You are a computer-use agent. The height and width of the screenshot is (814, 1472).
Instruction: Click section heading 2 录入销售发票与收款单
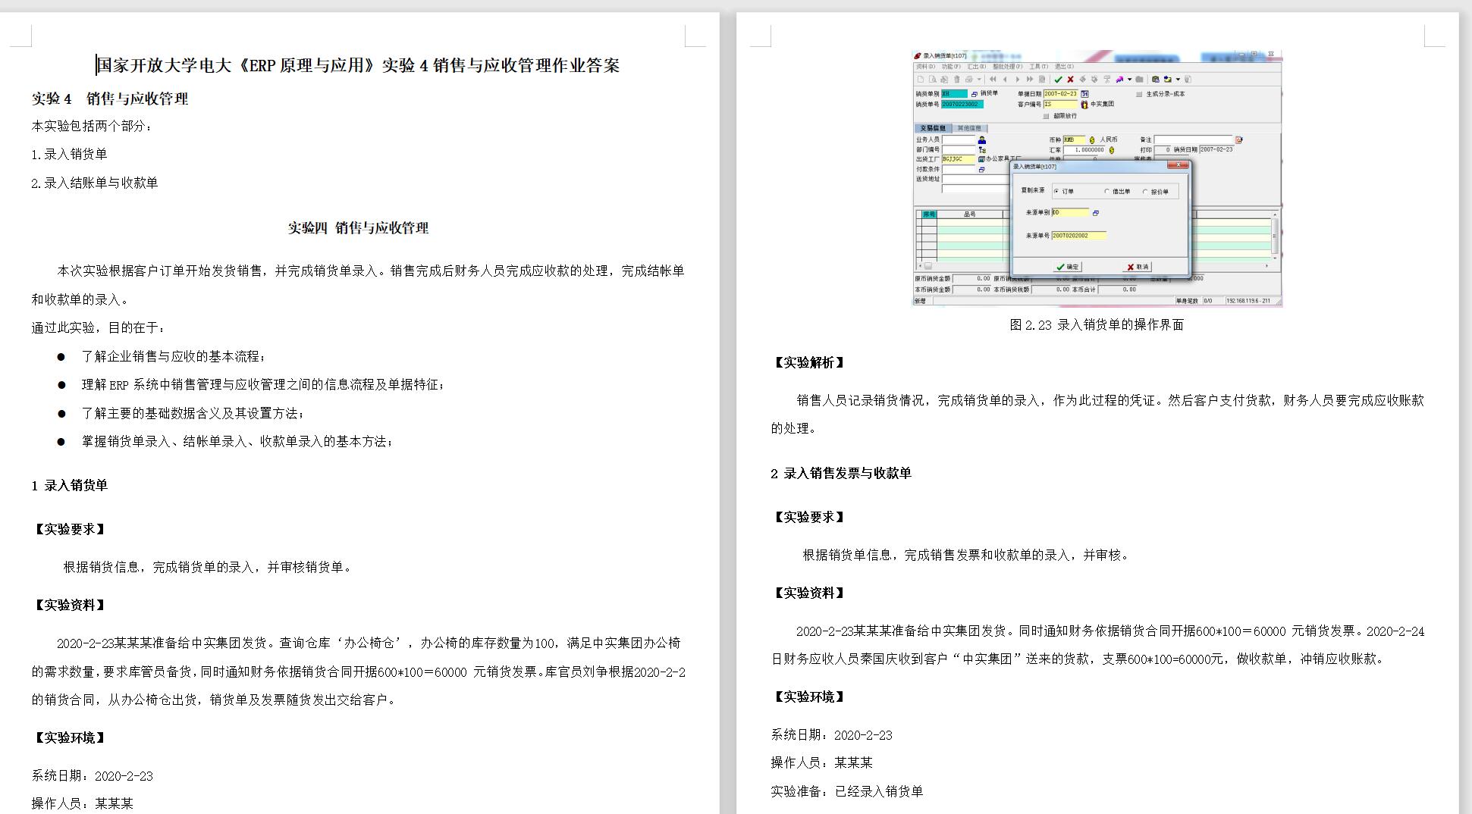click(x=841, y=474)
